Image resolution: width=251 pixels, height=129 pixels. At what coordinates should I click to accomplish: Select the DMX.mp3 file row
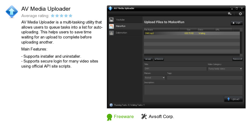tap(192, 33)
